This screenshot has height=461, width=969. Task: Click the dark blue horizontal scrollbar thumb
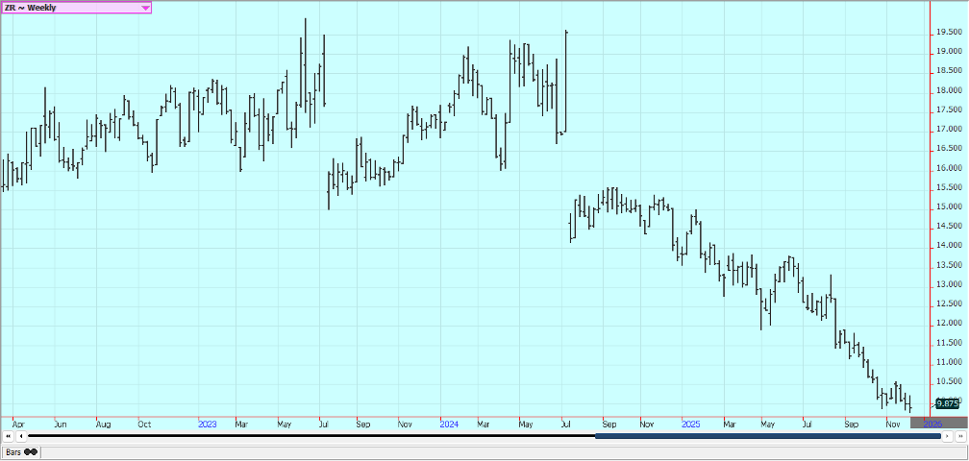click(x=767, y=436)
